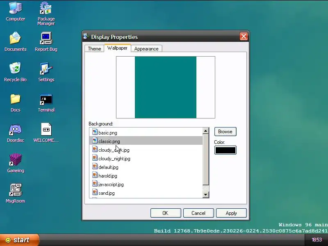Viewport: 328px width, 246px height.
Task: Select cloudy_night.jpg in background list
Action: (x=146, y=158)
